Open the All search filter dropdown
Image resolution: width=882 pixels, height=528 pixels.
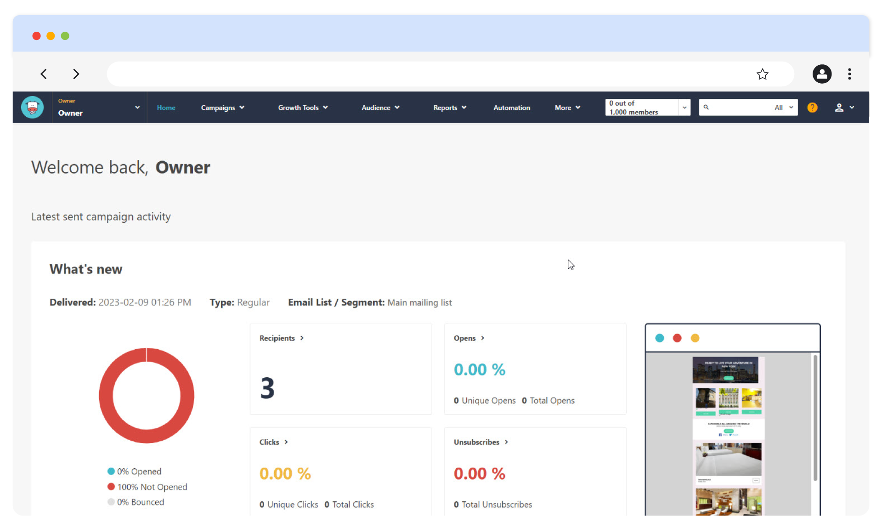pyautogui.click(x=784, y=108)
